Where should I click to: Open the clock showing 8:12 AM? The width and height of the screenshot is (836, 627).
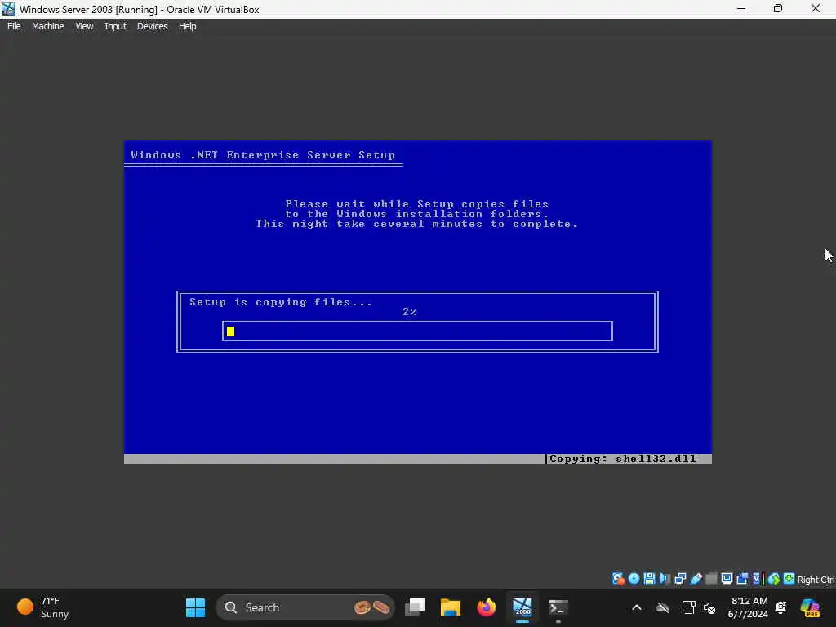click(748, 607)
